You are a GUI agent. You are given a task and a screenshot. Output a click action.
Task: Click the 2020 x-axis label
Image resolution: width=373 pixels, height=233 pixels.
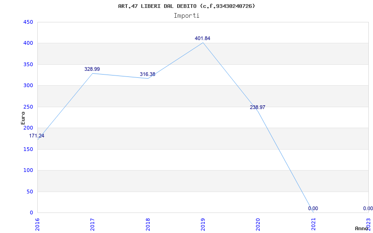coord(258,224)
